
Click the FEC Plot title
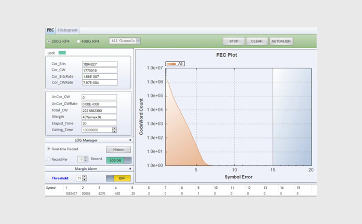[226, 55]
